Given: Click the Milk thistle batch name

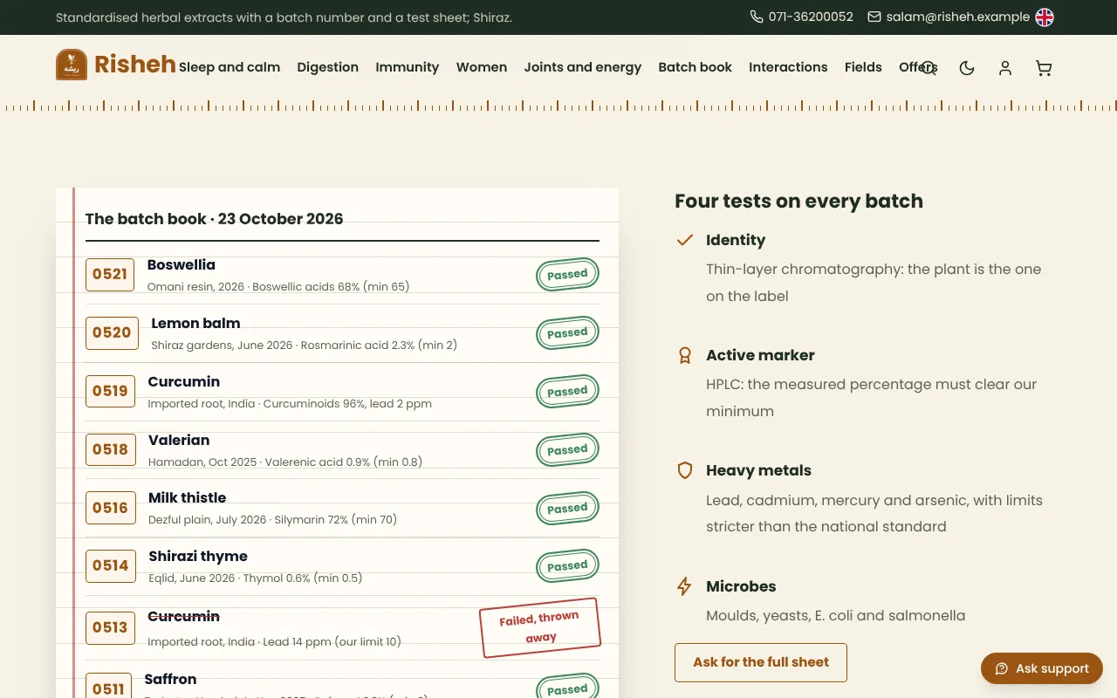Looking at the screenshot, I should [x=187, y=497].
